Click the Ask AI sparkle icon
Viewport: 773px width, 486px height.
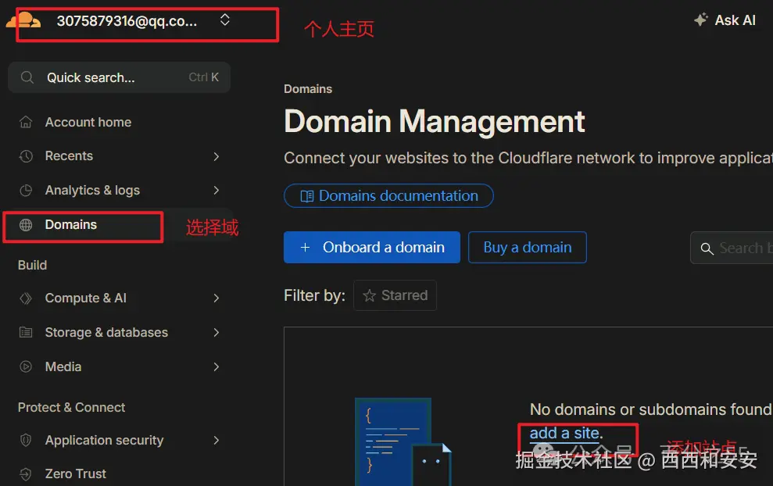pos(700,20)
